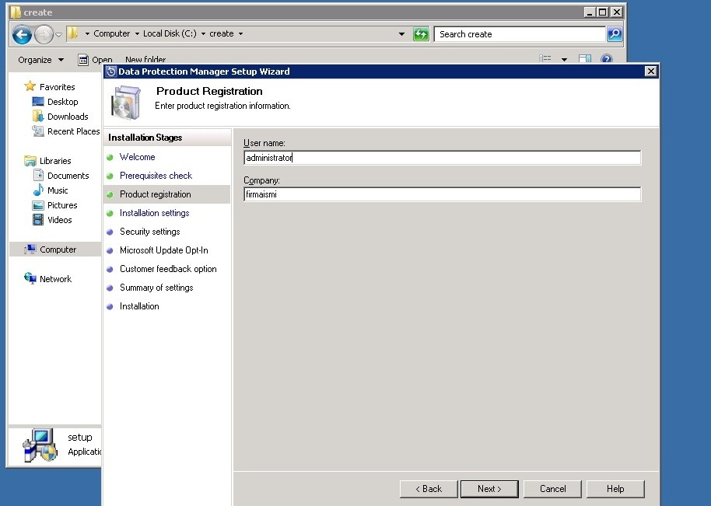
Task: Expand dropdown after Computer breadcrumb
Action: [x=136, y=33]
